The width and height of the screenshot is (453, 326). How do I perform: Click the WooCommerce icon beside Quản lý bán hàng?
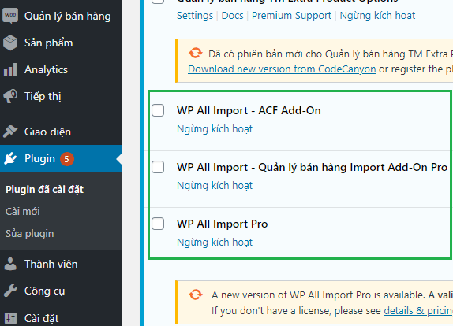[10, 16]
